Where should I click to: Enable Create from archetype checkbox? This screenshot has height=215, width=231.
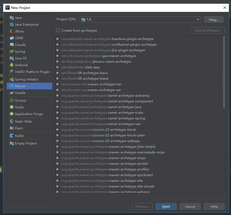58,31
